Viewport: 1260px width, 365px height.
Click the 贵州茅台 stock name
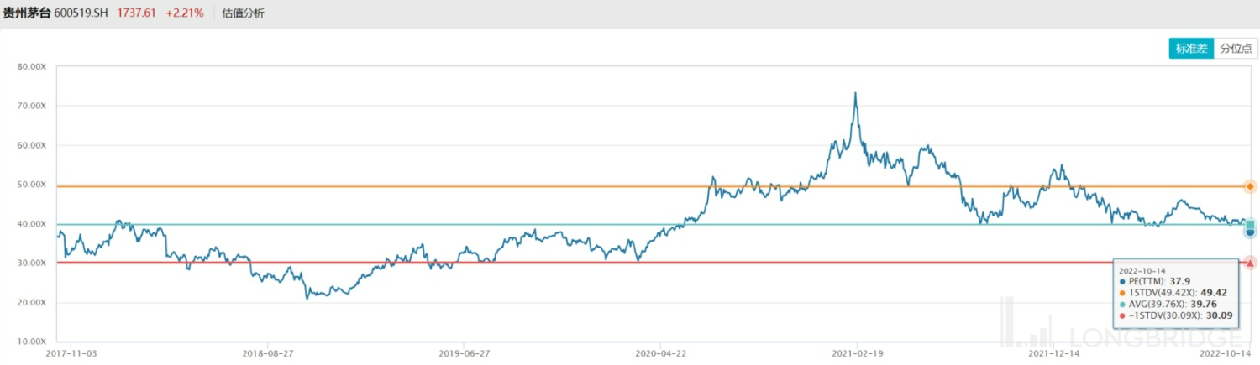(x=28, y=13)
